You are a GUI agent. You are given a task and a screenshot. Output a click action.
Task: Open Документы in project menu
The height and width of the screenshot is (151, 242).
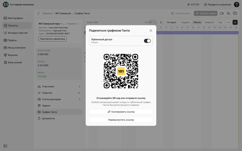point(59,119)
